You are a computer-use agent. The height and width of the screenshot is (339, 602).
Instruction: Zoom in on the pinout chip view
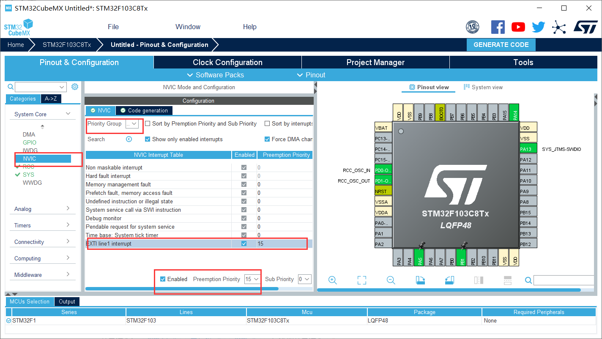[332, 280]
